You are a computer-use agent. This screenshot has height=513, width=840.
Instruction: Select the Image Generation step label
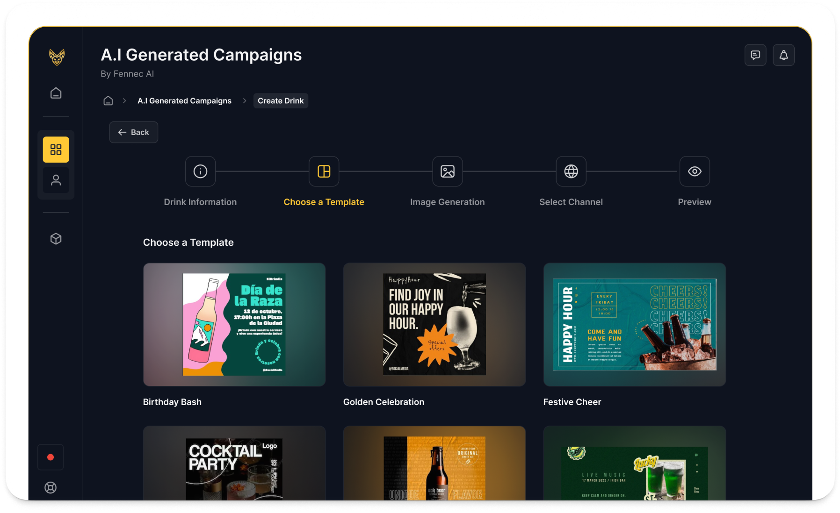tap(447, 202)
